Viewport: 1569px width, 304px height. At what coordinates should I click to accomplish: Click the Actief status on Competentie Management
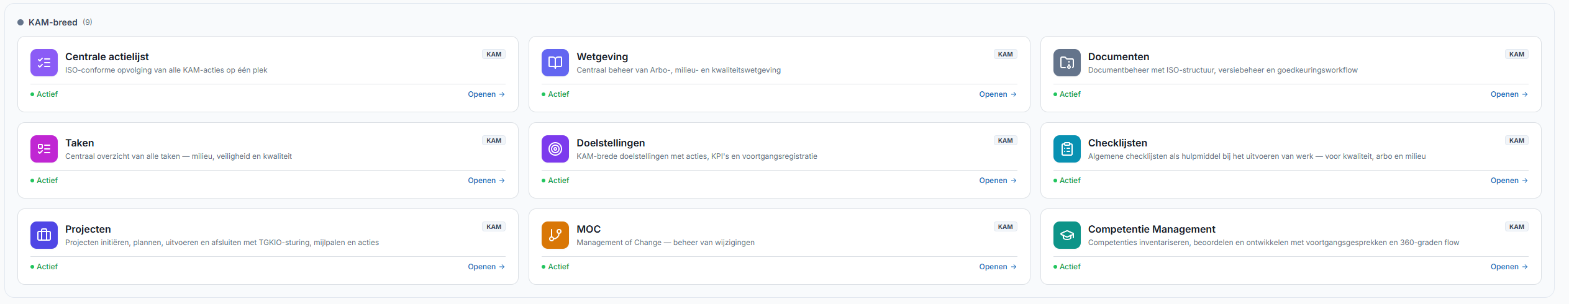click(x=1067, y=267)
